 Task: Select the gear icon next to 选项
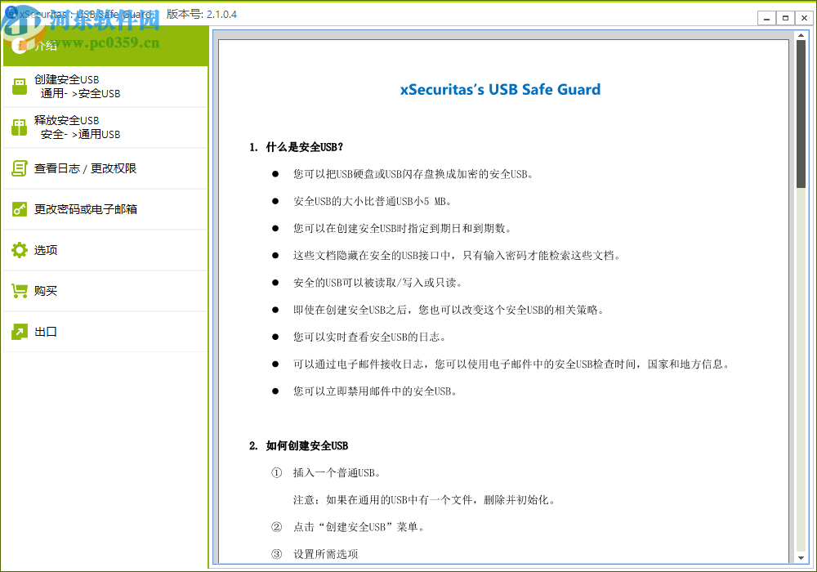pyautogui.click(x=20, y=250)
